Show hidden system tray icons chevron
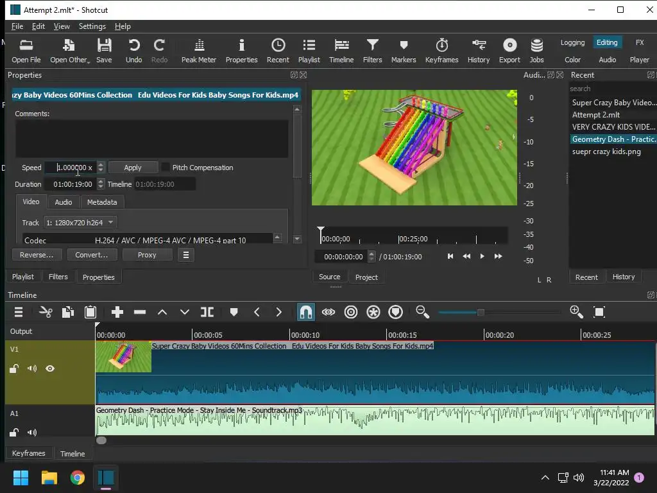 pos(545,477)
